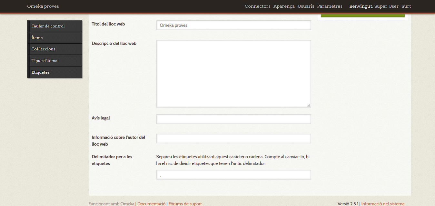Click the tag delimiter field containing a comma
The height and width of the screenshot is (206, 435).
[x=233, y=174]
